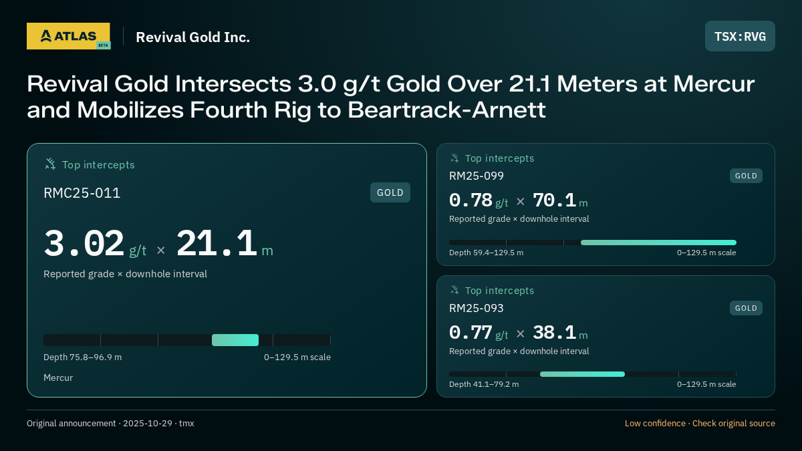Click the GOLD tag on RMC25-011
Image resolution: width=802 pixels, height=451 pixels.
coord(390,192)
